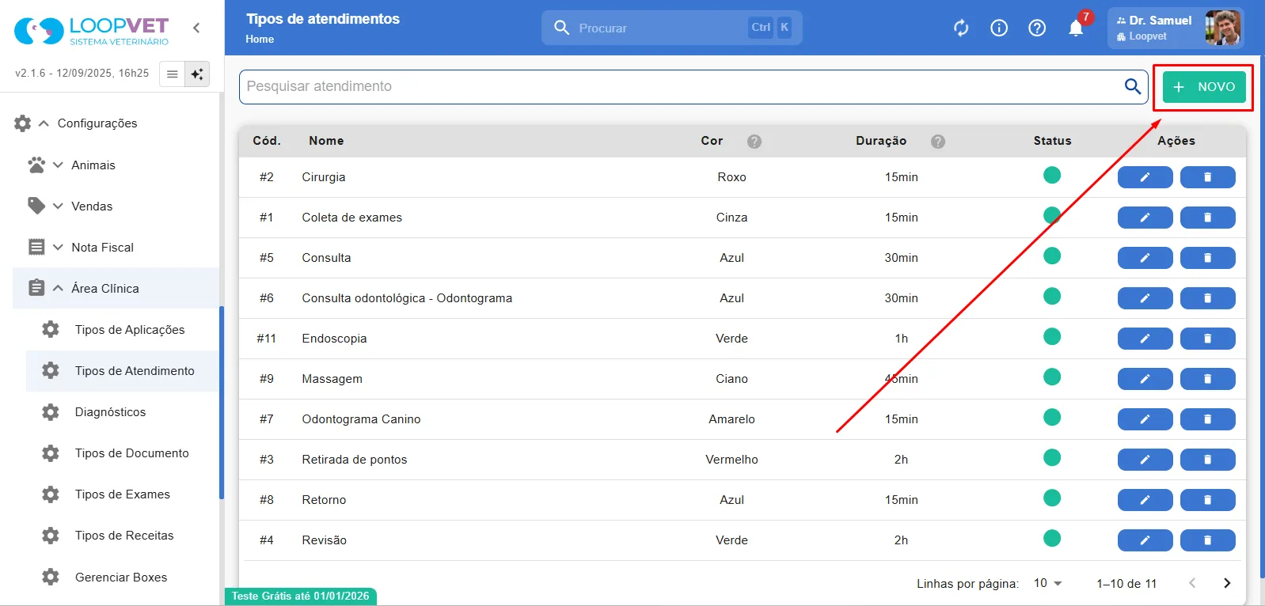Go to next page of table

(x=1227, y=583)
